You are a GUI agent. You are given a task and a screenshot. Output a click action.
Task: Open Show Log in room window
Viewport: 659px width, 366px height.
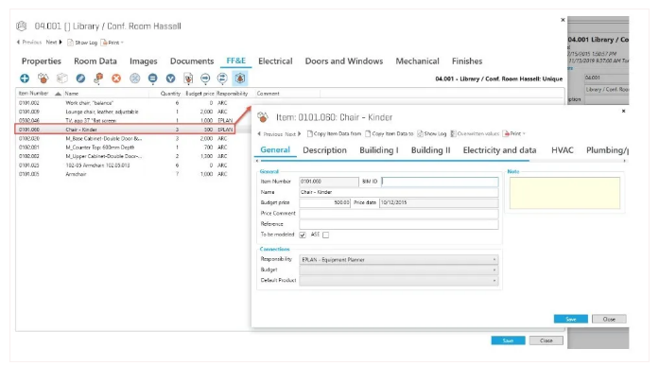82,43
